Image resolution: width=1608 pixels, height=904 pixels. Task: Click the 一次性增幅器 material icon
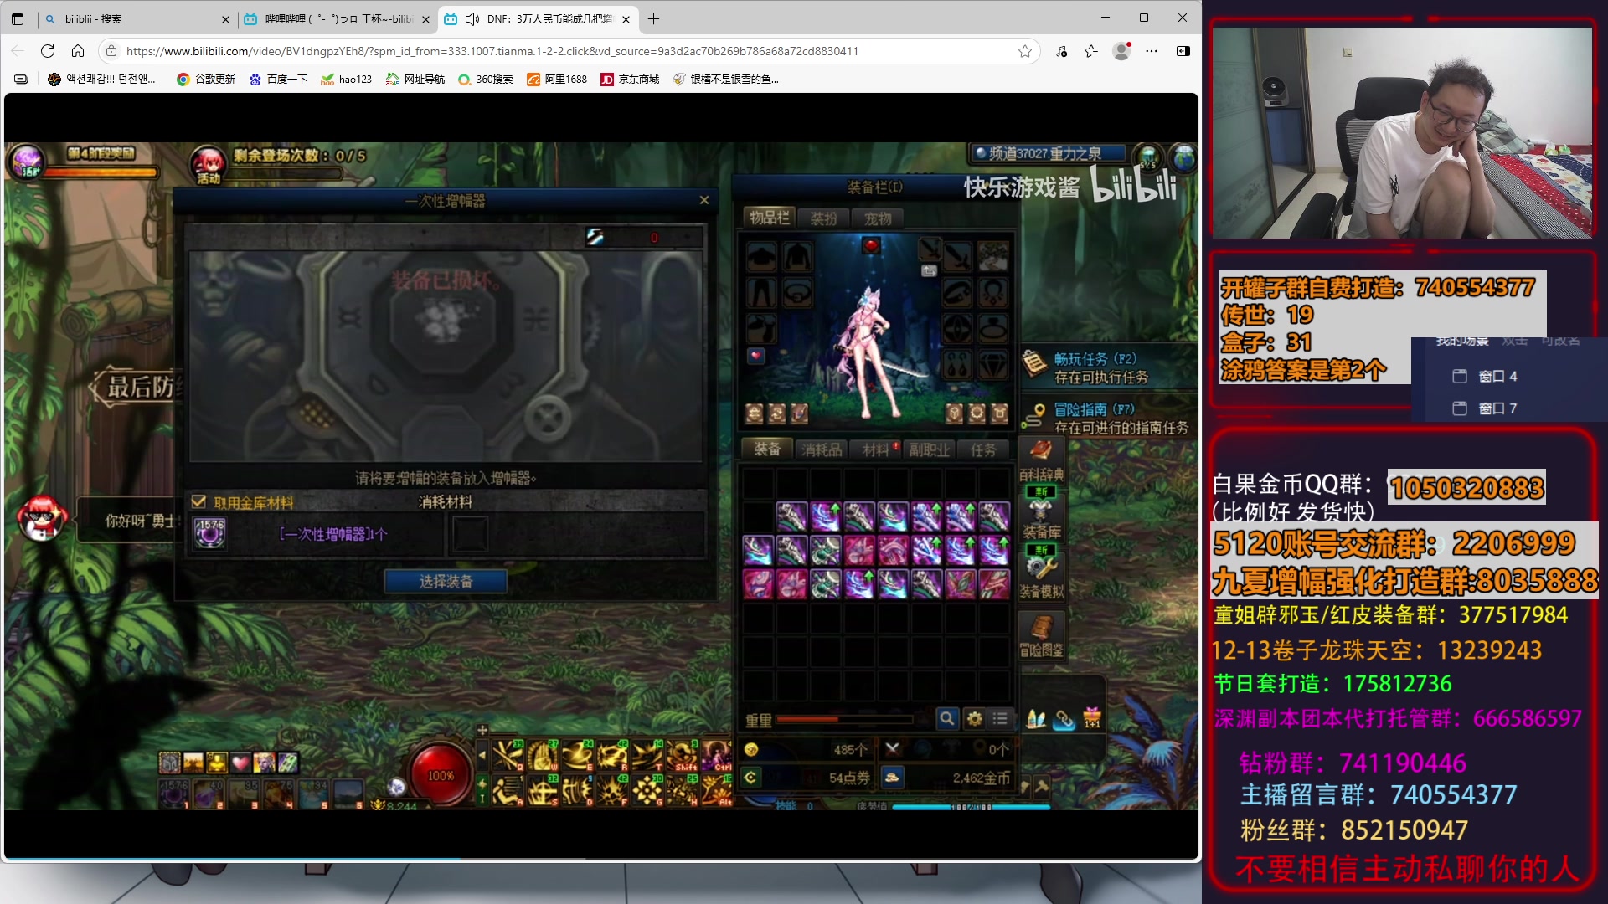pyautogui.click(x=209, y=533)
